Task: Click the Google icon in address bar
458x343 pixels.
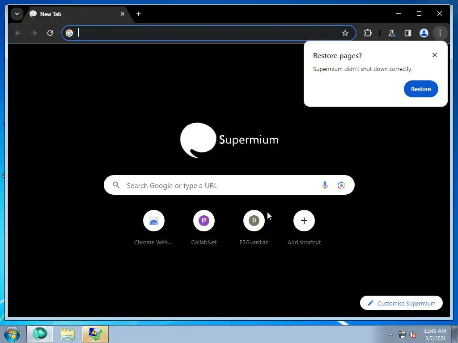Action: click(x=69, y=33)
